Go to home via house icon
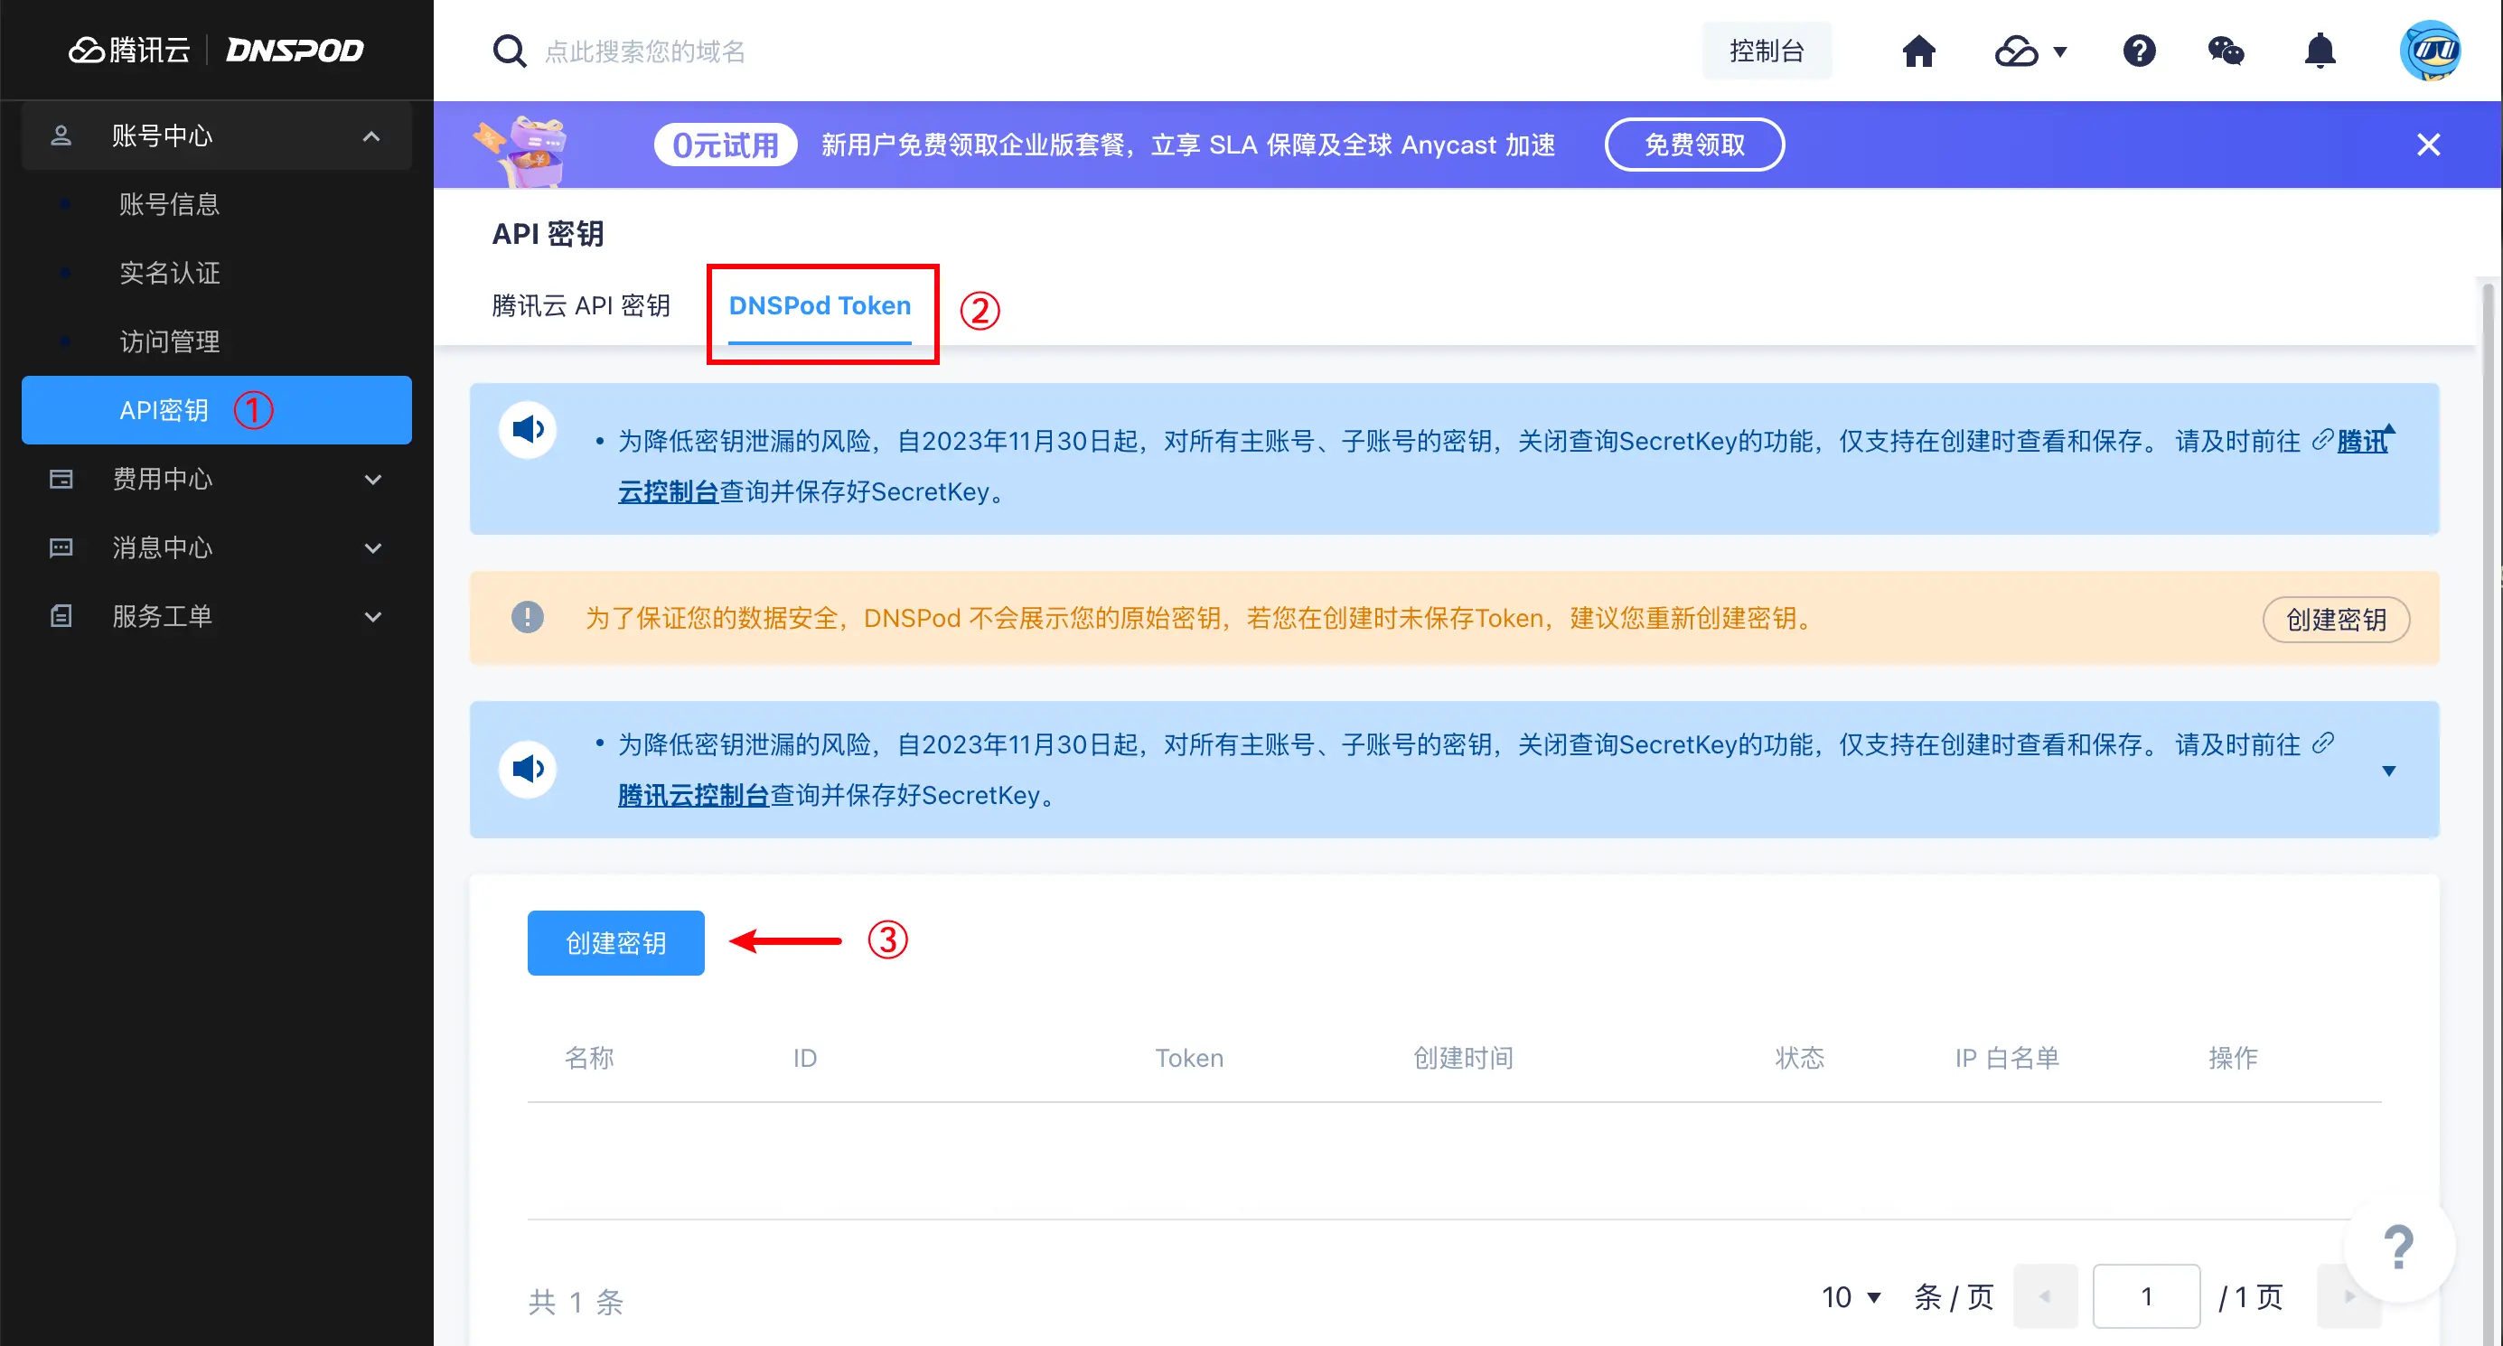The width and height of the screenshot is (2503, 1346). tap(1918, 51)
